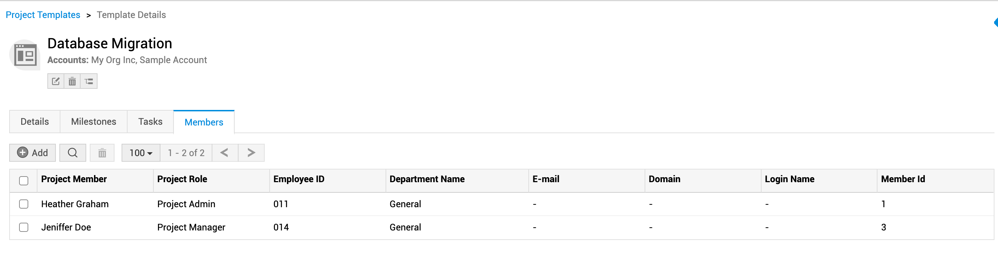Sort by Project Member column header
Screen dimensions: 998x253
pos(74,179)
